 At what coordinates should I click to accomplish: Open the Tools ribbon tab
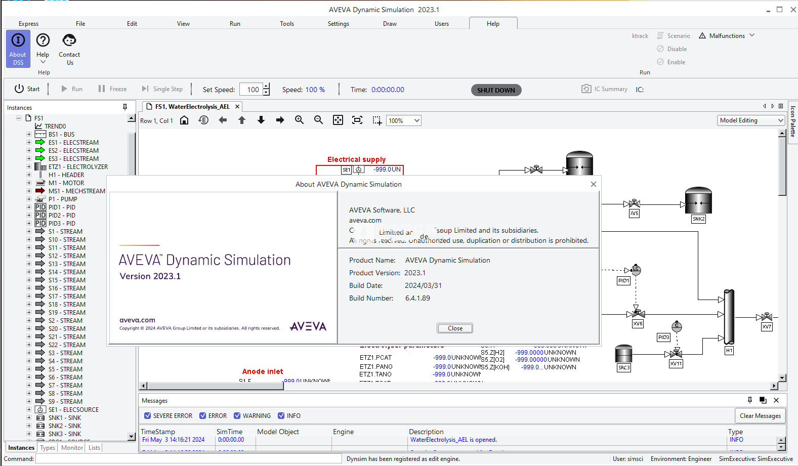coord(287,23)
